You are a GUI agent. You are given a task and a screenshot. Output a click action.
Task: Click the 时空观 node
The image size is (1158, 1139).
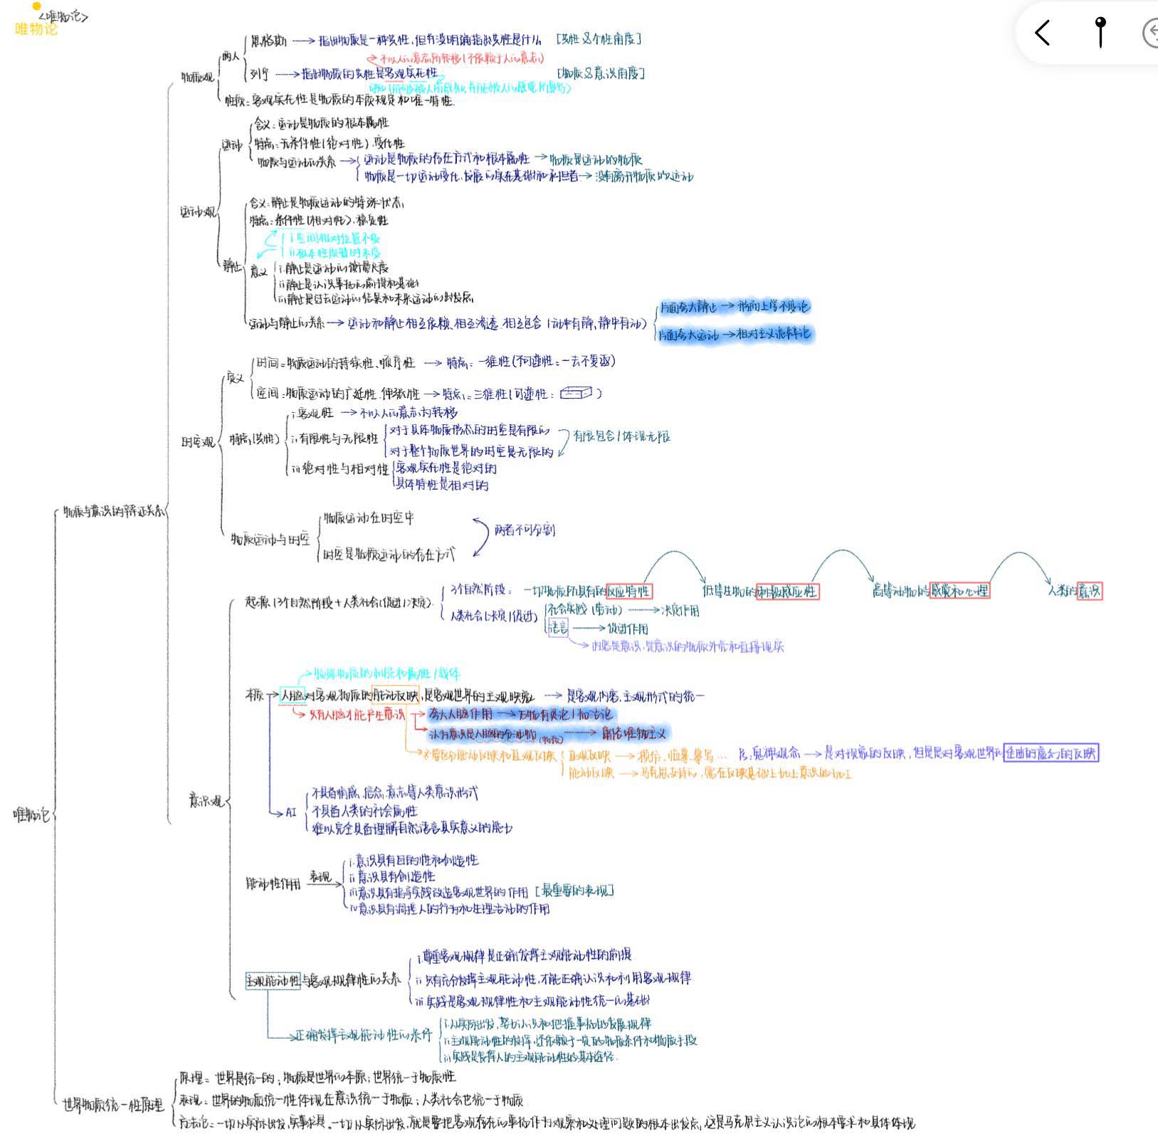point(197,442)
